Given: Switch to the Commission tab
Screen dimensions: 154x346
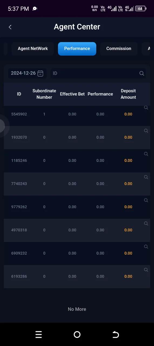Looking at the screenshot, I should pyautogui.click(x=119, y=49).
